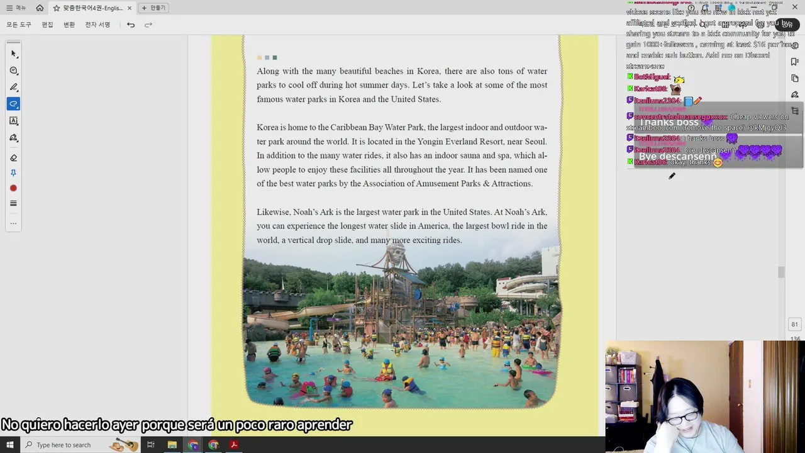Choose the selection arrow tool
Screen dimensions: 805x453
click(x=13, y=54)
